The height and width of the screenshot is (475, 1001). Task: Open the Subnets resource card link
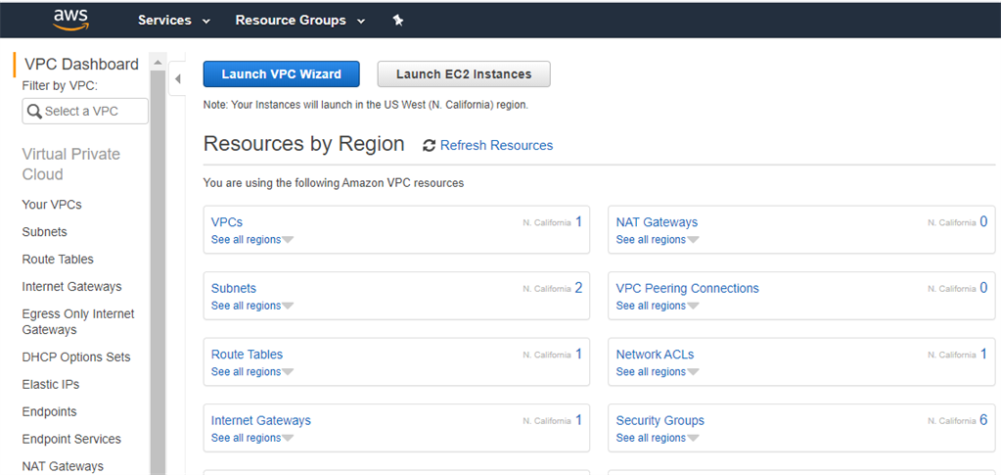point(234,288)
